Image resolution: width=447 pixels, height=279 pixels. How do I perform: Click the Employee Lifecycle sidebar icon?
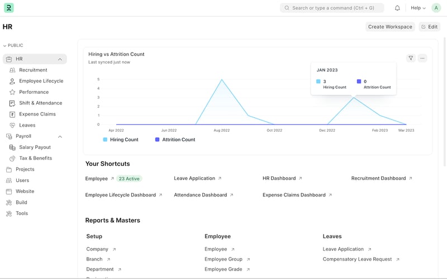(x=12, y=81)
